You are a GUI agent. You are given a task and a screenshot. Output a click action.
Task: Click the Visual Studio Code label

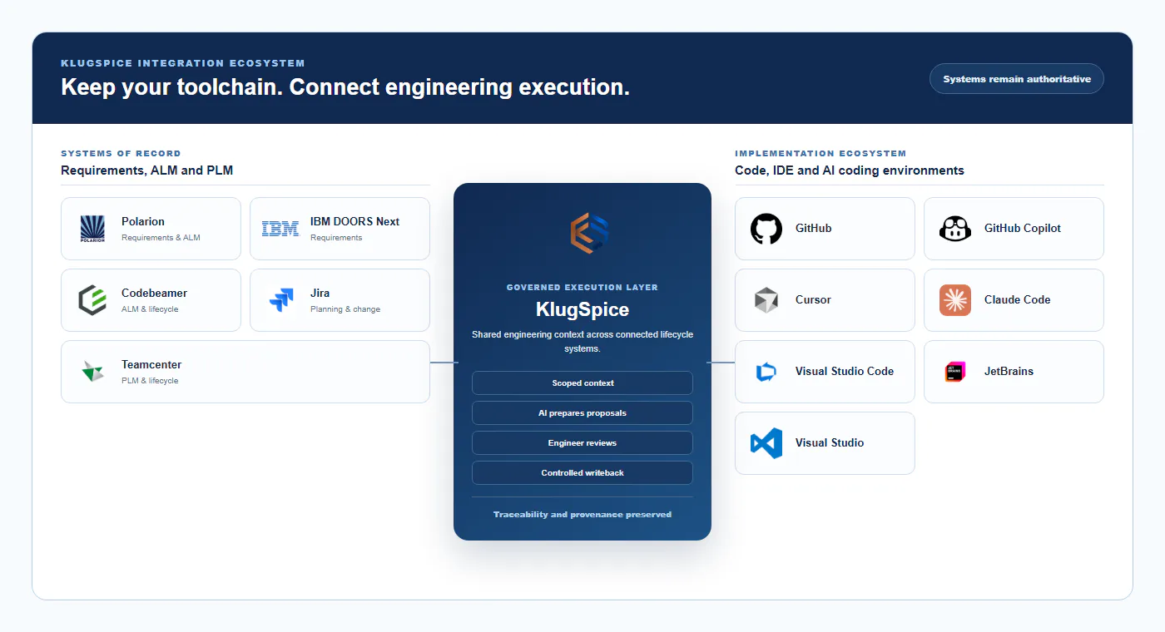tap(845, 372)
